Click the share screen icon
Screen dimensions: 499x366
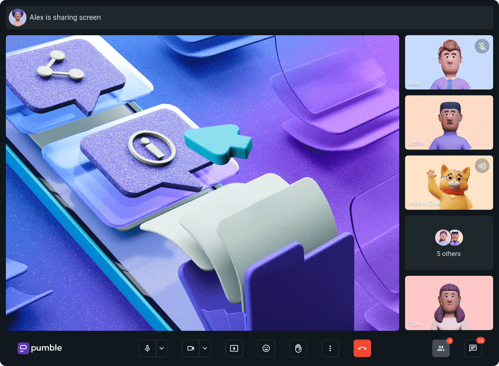(x=234, y=349)
